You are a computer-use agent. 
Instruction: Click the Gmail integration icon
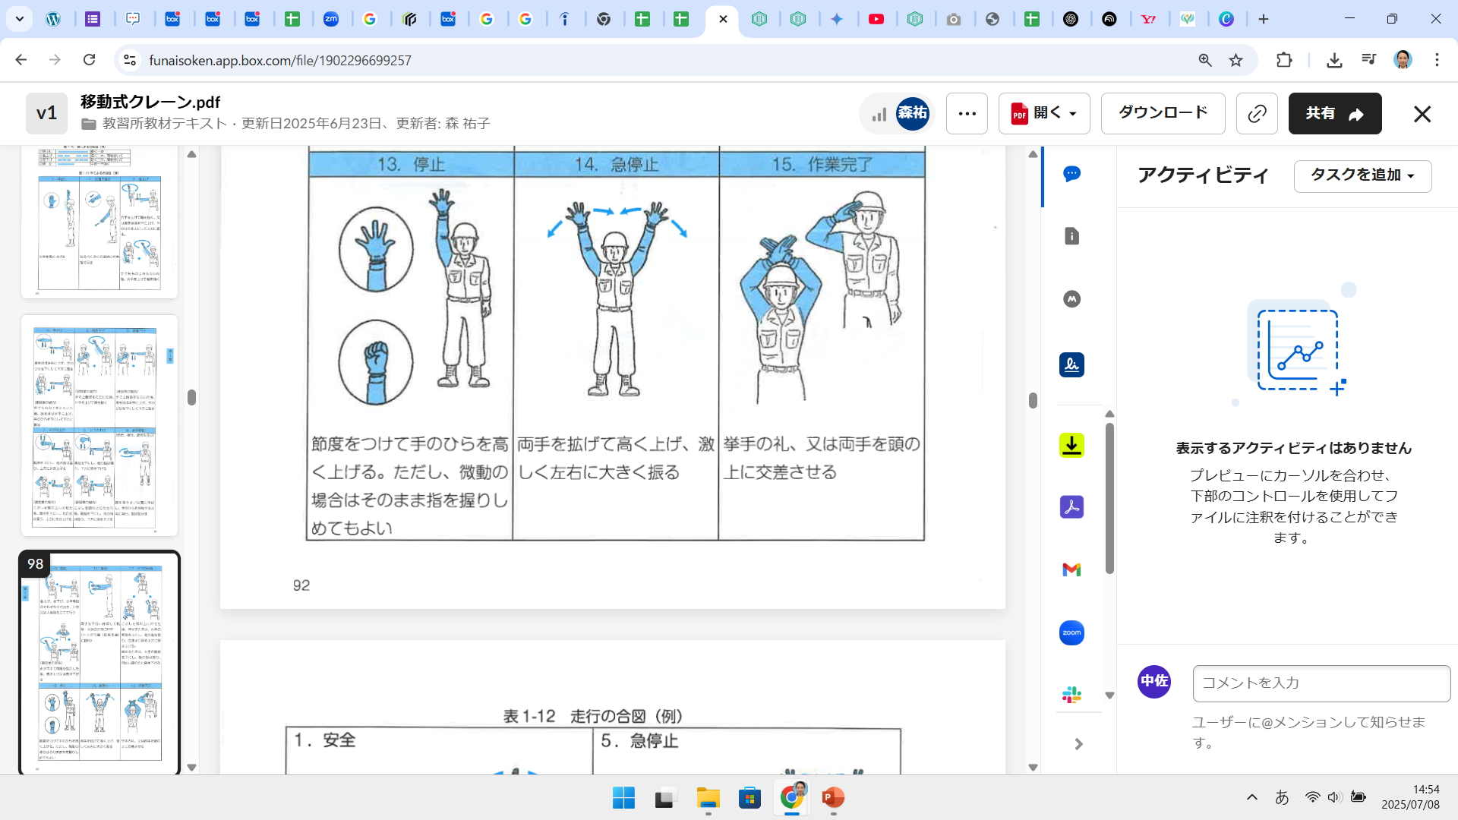(x=1071, y=569)
